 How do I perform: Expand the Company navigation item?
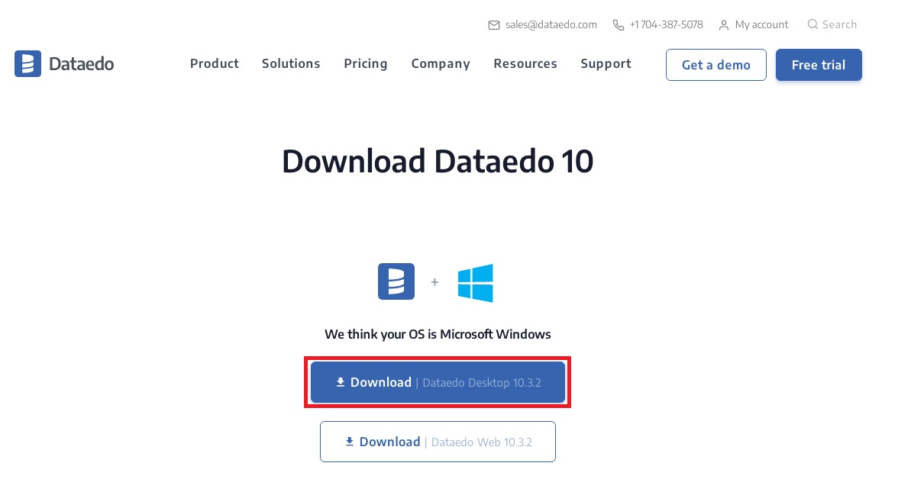441,64
